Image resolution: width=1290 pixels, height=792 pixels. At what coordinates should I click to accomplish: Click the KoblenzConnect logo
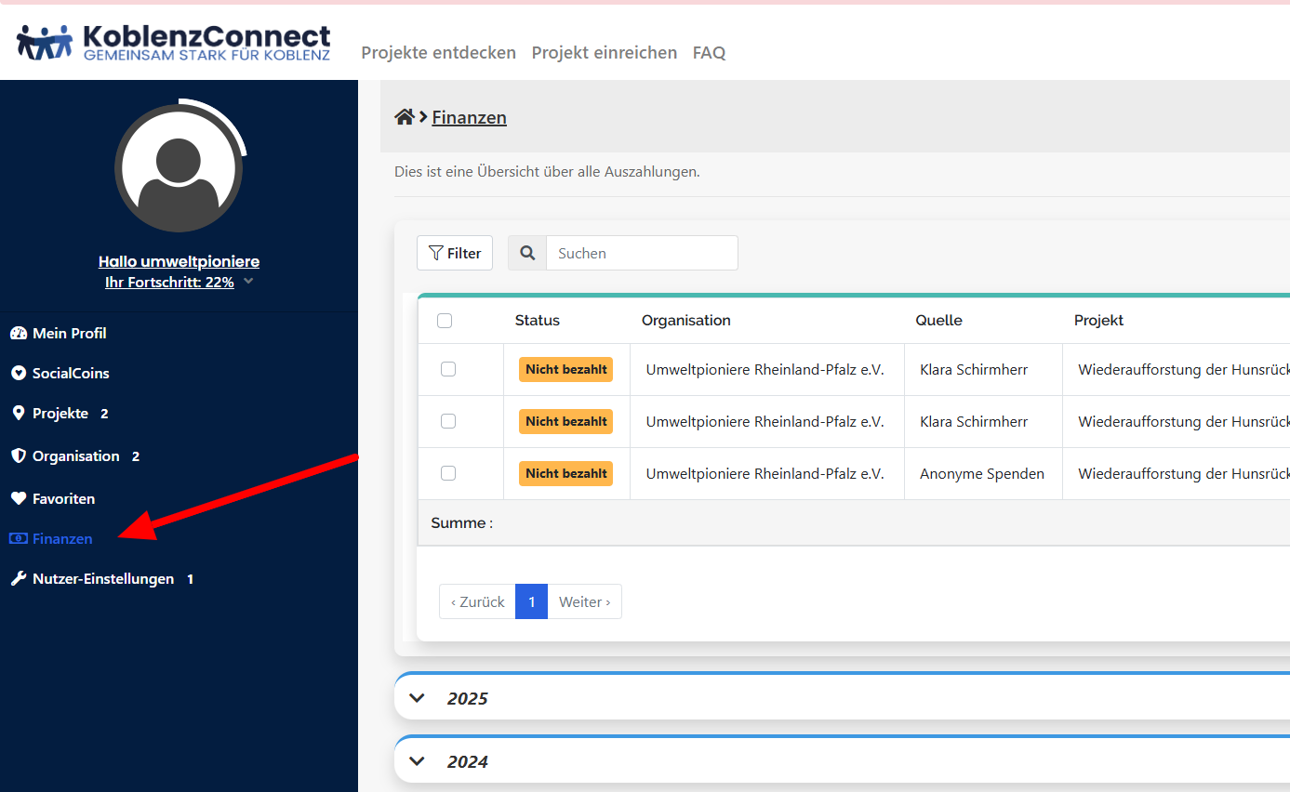(174, 42)
